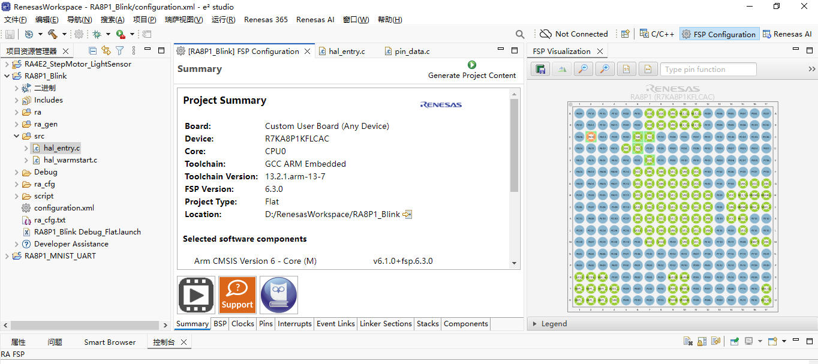
Task: Open the video tutorial play icon
Action: point(196,295)
